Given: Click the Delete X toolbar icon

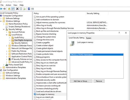Looking at the screenshot, I should (17, 9).
